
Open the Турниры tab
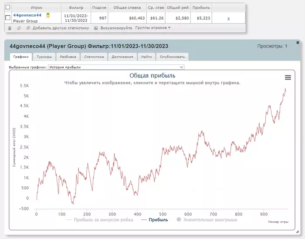coord(44,57)
